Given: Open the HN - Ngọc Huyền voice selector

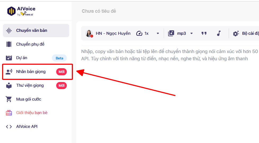Looking at the screenshot, I should click(113, 33).
